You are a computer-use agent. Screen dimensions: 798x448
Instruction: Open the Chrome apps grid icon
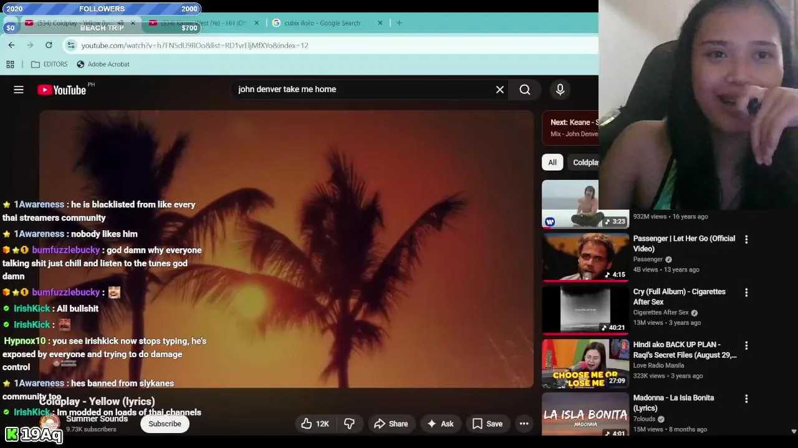tap(10, 64)
